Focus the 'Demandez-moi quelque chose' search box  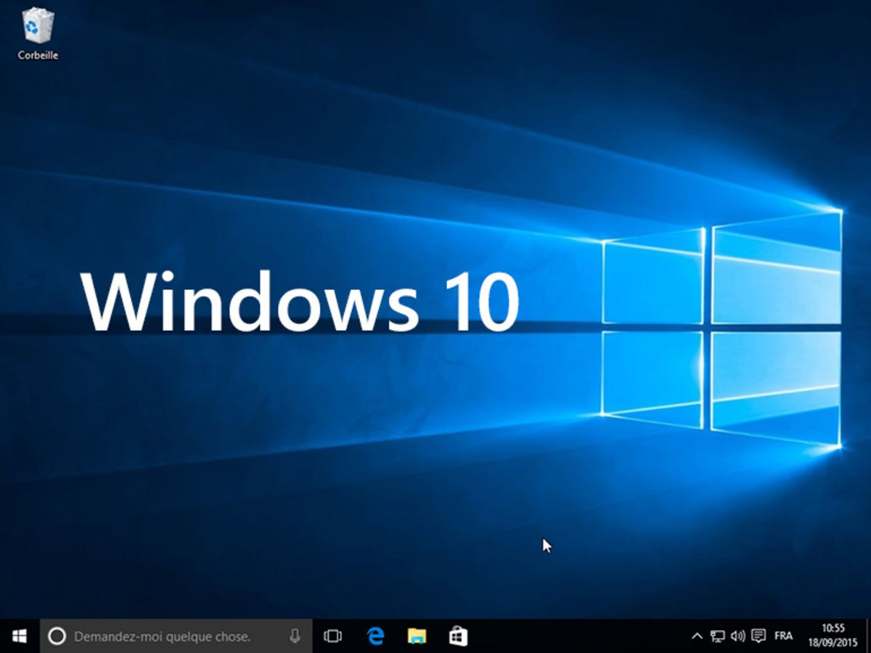176,636
